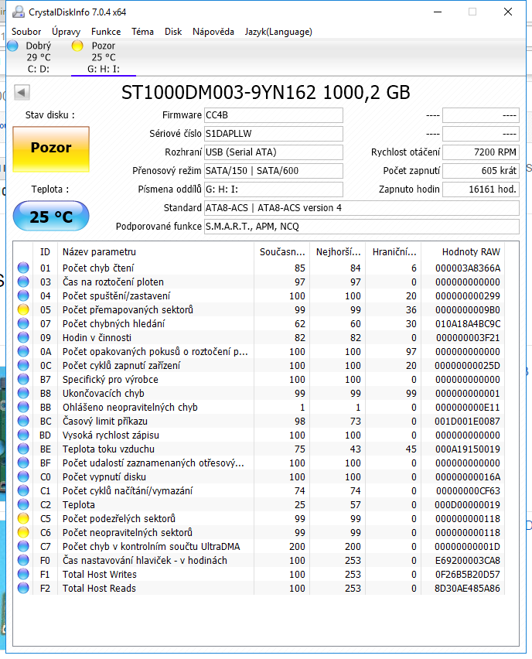Open the Jazyk(Language) menu

tap(278, 32)
